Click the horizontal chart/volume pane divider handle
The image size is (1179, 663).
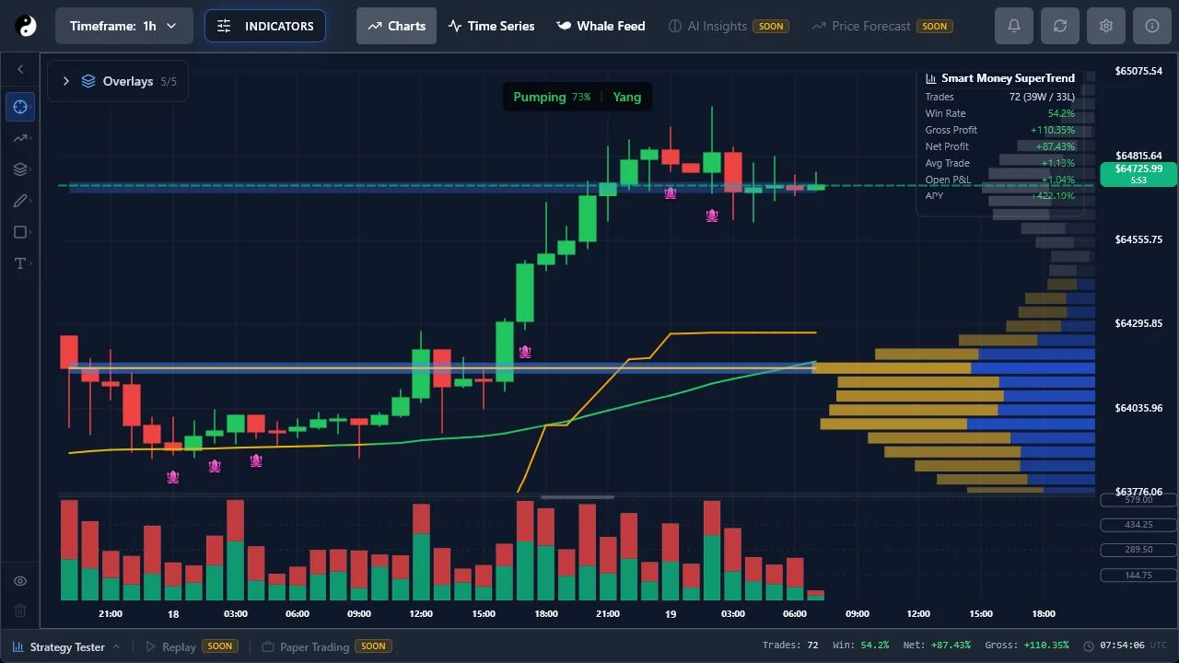click(x=578, y=497)
